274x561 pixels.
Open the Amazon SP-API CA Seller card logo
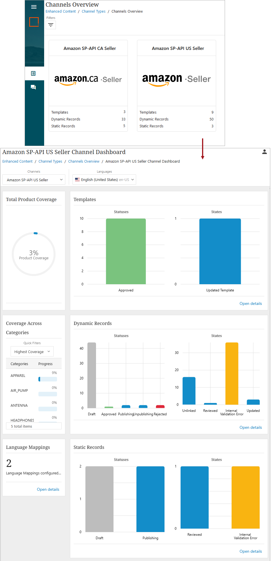click(x=88, y=80)
